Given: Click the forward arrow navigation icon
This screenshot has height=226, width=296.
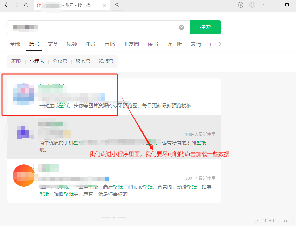Looking at the screenshot, I should pos(17,5).
